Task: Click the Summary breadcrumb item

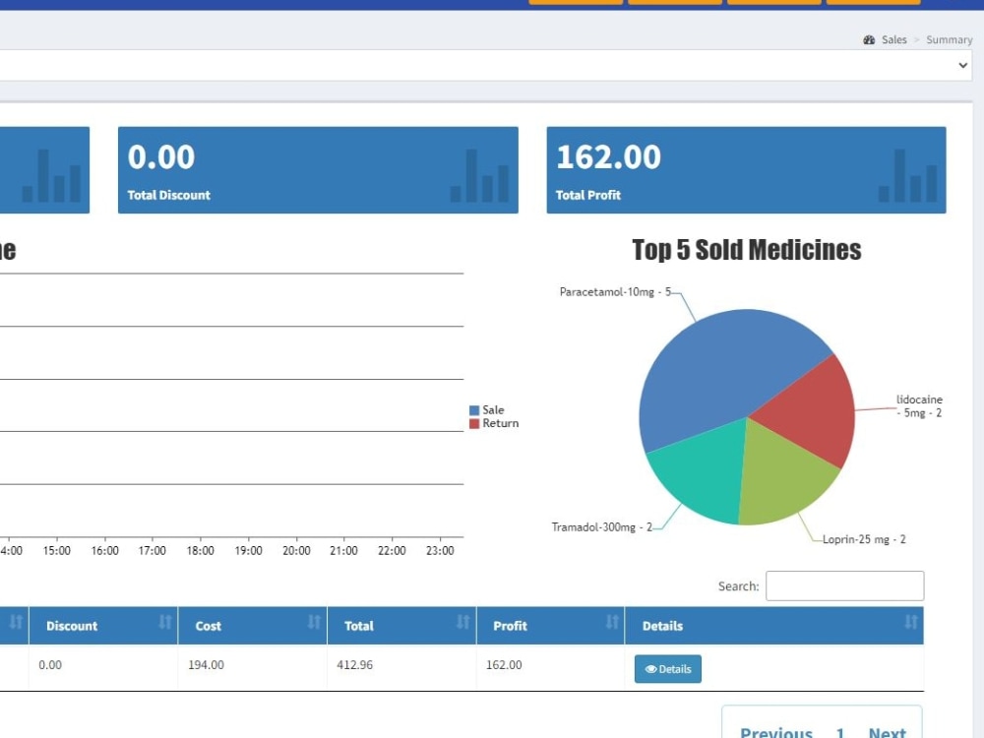Action: coord(948,39)
